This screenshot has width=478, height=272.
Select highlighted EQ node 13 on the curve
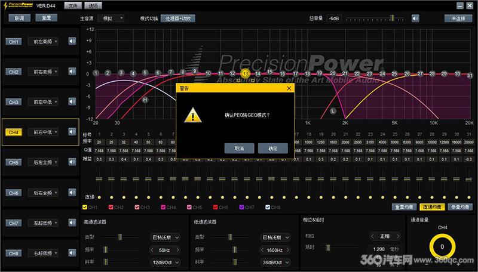coord(245,73)
